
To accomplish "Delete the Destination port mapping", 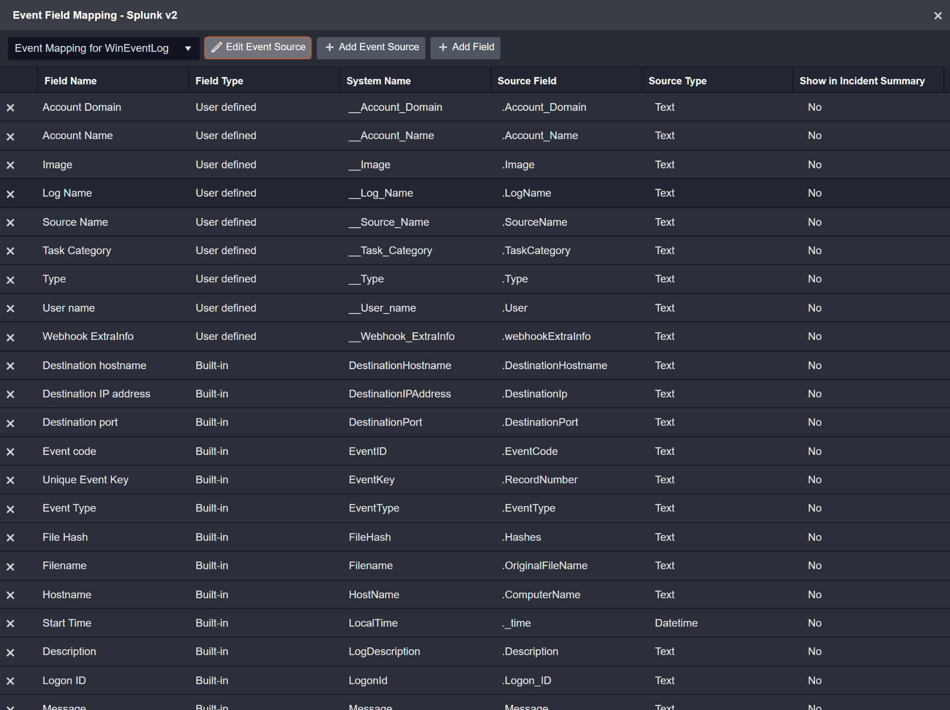I will click(10, 423).
